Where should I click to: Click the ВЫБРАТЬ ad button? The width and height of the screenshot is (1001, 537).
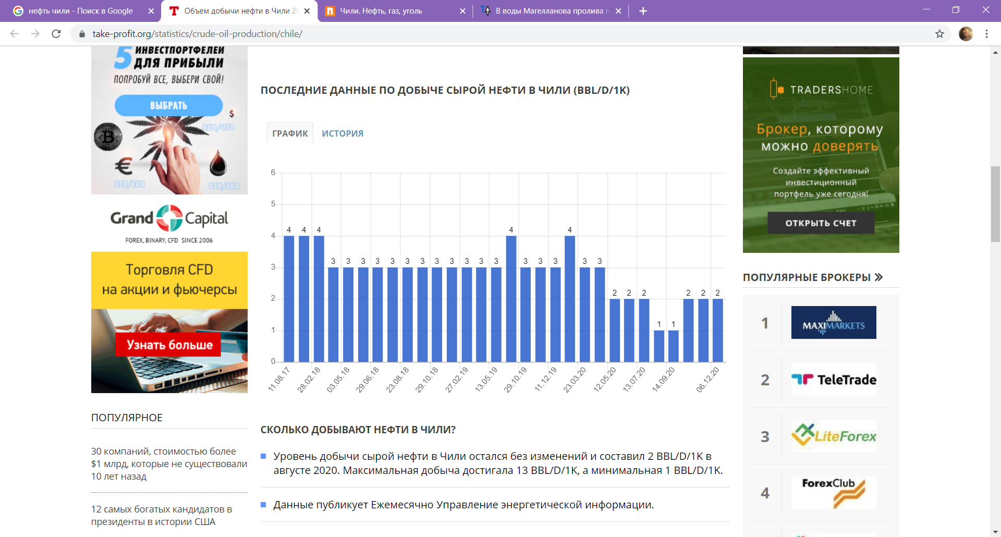[x=168, y=105]
